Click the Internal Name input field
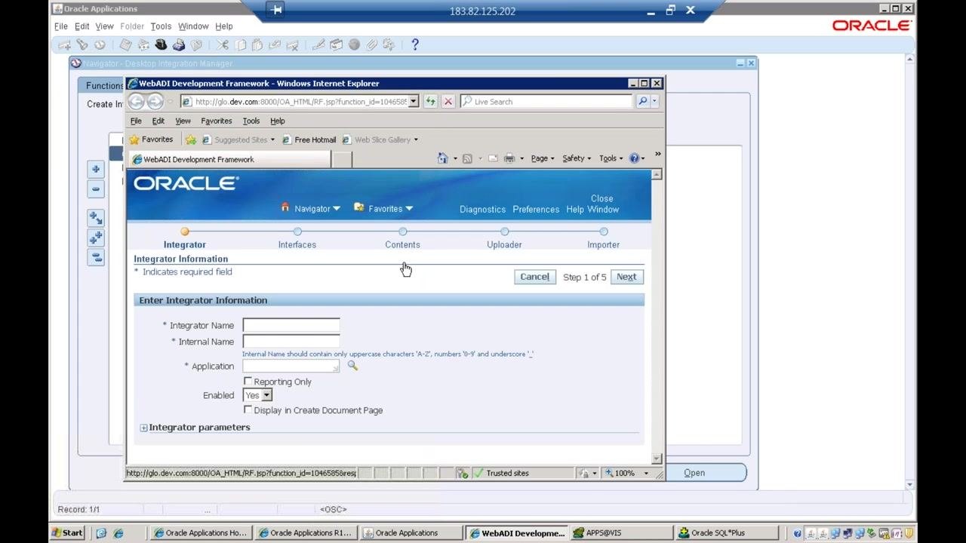Image resolution: width=966 pixels, height=543 pixels. [291, 342]
